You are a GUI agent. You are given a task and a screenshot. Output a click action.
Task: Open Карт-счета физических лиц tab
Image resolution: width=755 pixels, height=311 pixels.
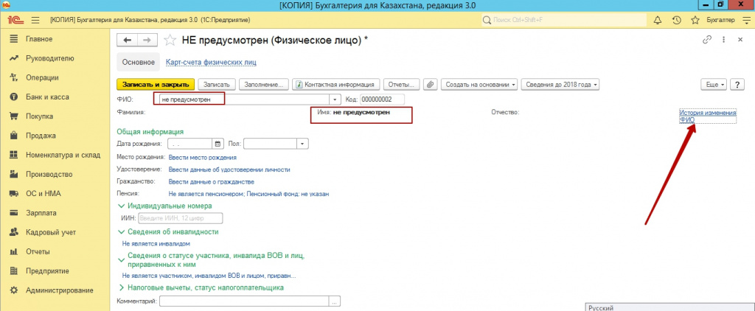(211, 62)
